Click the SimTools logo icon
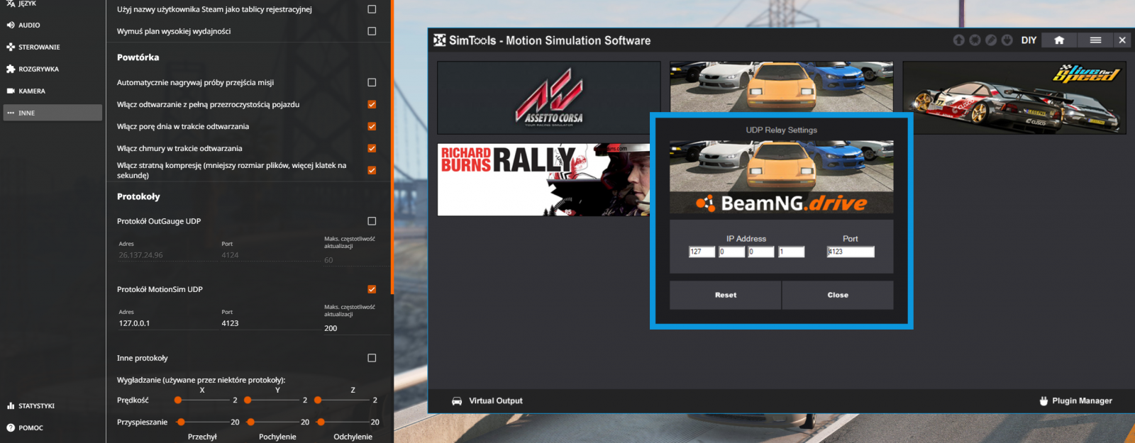Screen dimensions: 1135x443 [440, 40]
